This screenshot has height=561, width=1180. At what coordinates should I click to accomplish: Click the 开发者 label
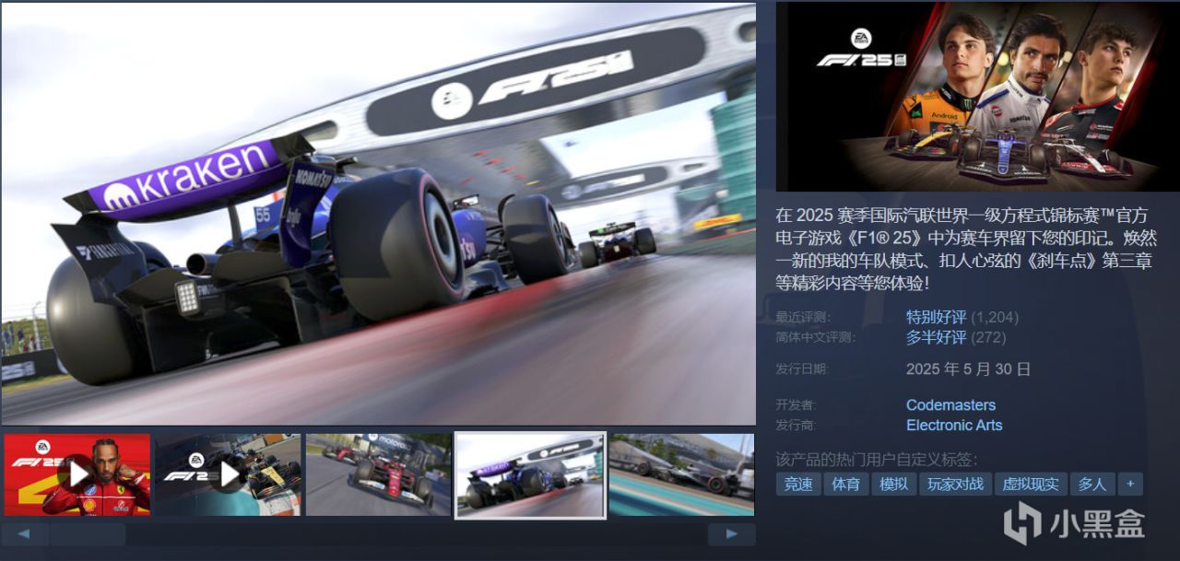tap(796, 405)
